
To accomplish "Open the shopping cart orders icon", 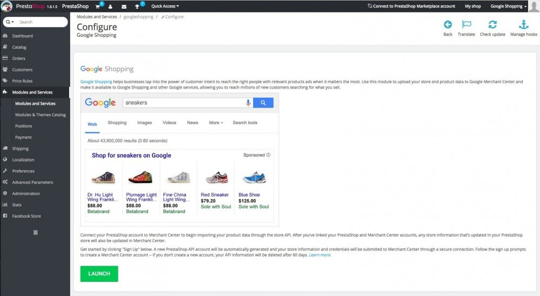I will 98,6.
